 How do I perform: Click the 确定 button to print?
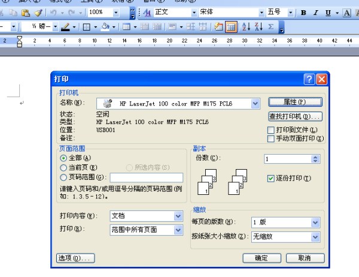click(x=261, y=258)
